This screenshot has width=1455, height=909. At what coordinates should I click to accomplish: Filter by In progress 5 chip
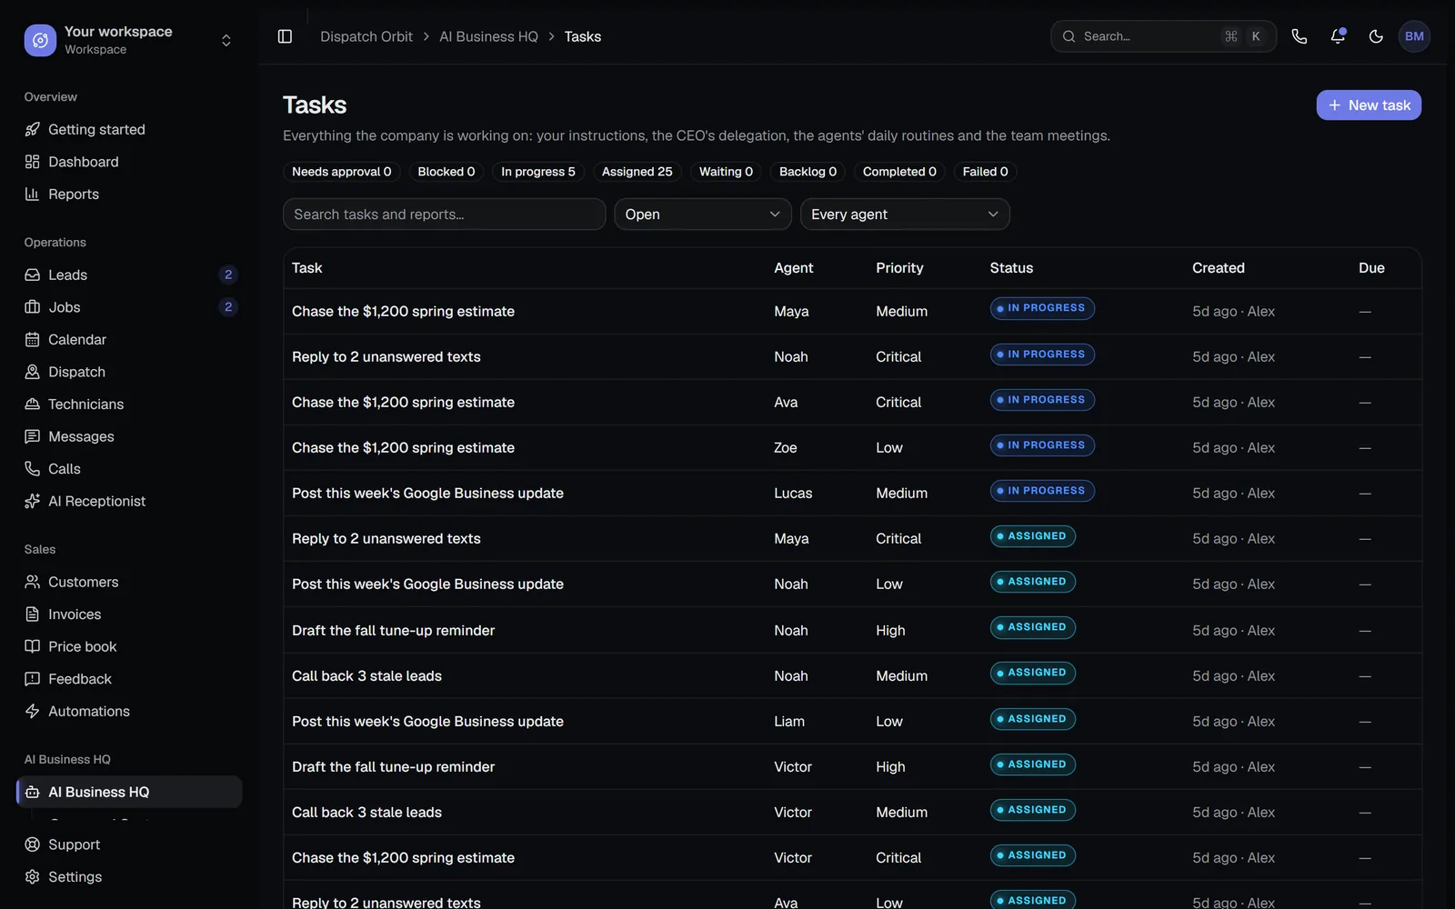[538, 172]
